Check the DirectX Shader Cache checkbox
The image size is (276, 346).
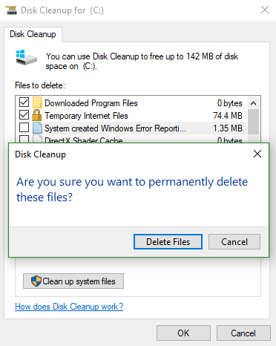pyautogui.click(x=24, y=139)
